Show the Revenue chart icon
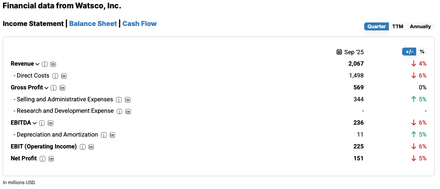 (53, 64)
